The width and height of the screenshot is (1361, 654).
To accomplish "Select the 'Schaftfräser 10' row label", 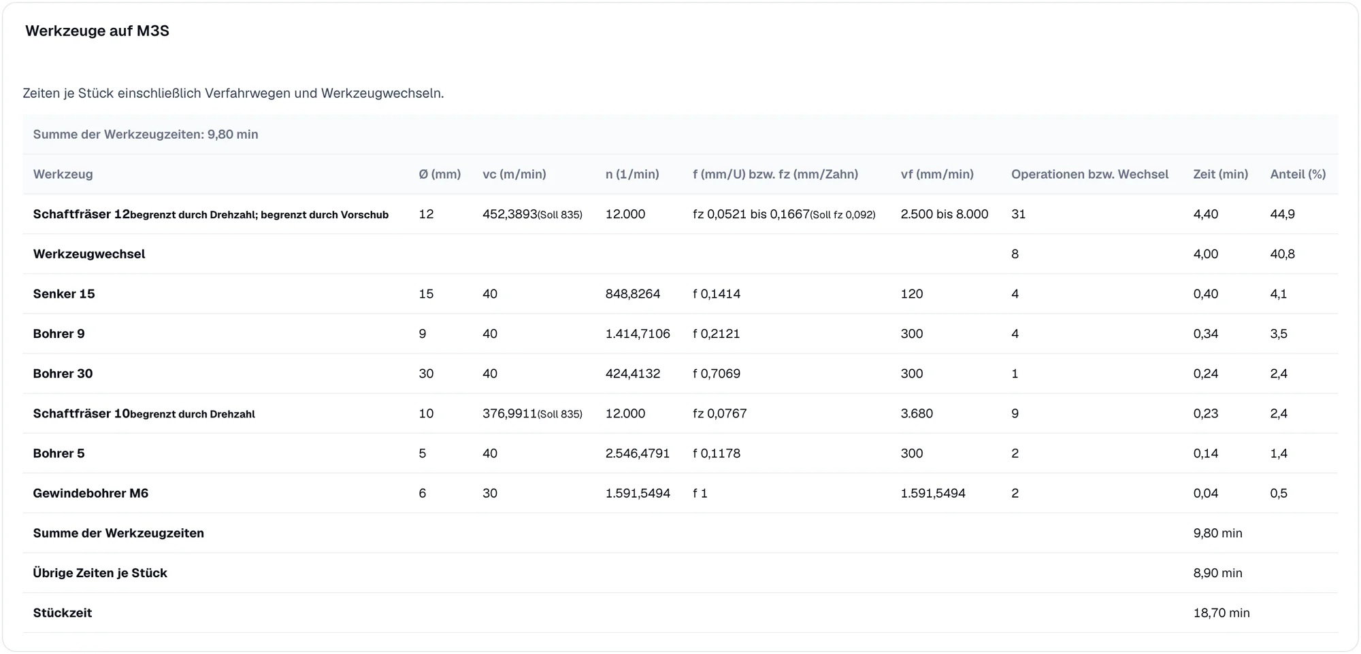I will (x=81, y=413).
